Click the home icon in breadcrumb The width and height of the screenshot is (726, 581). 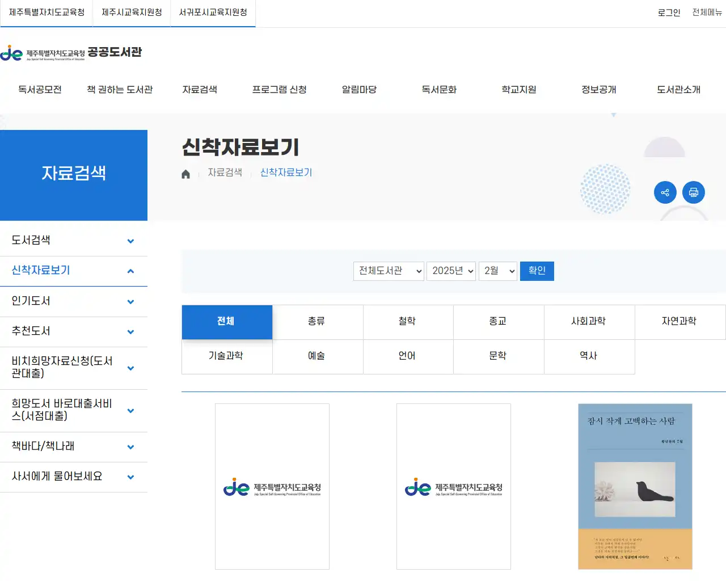click(x=185, y=174)
